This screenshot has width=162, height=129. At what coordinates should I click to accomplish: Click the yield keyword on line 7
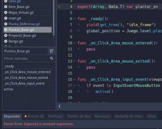pyautogui.click(x=92, y=25)
